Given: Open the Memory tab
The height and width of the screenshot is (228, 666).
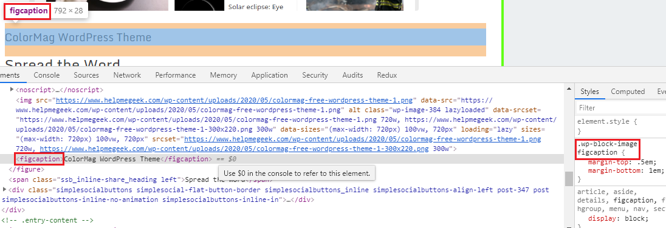Looking at the screenshot, I should coord(224,75).
